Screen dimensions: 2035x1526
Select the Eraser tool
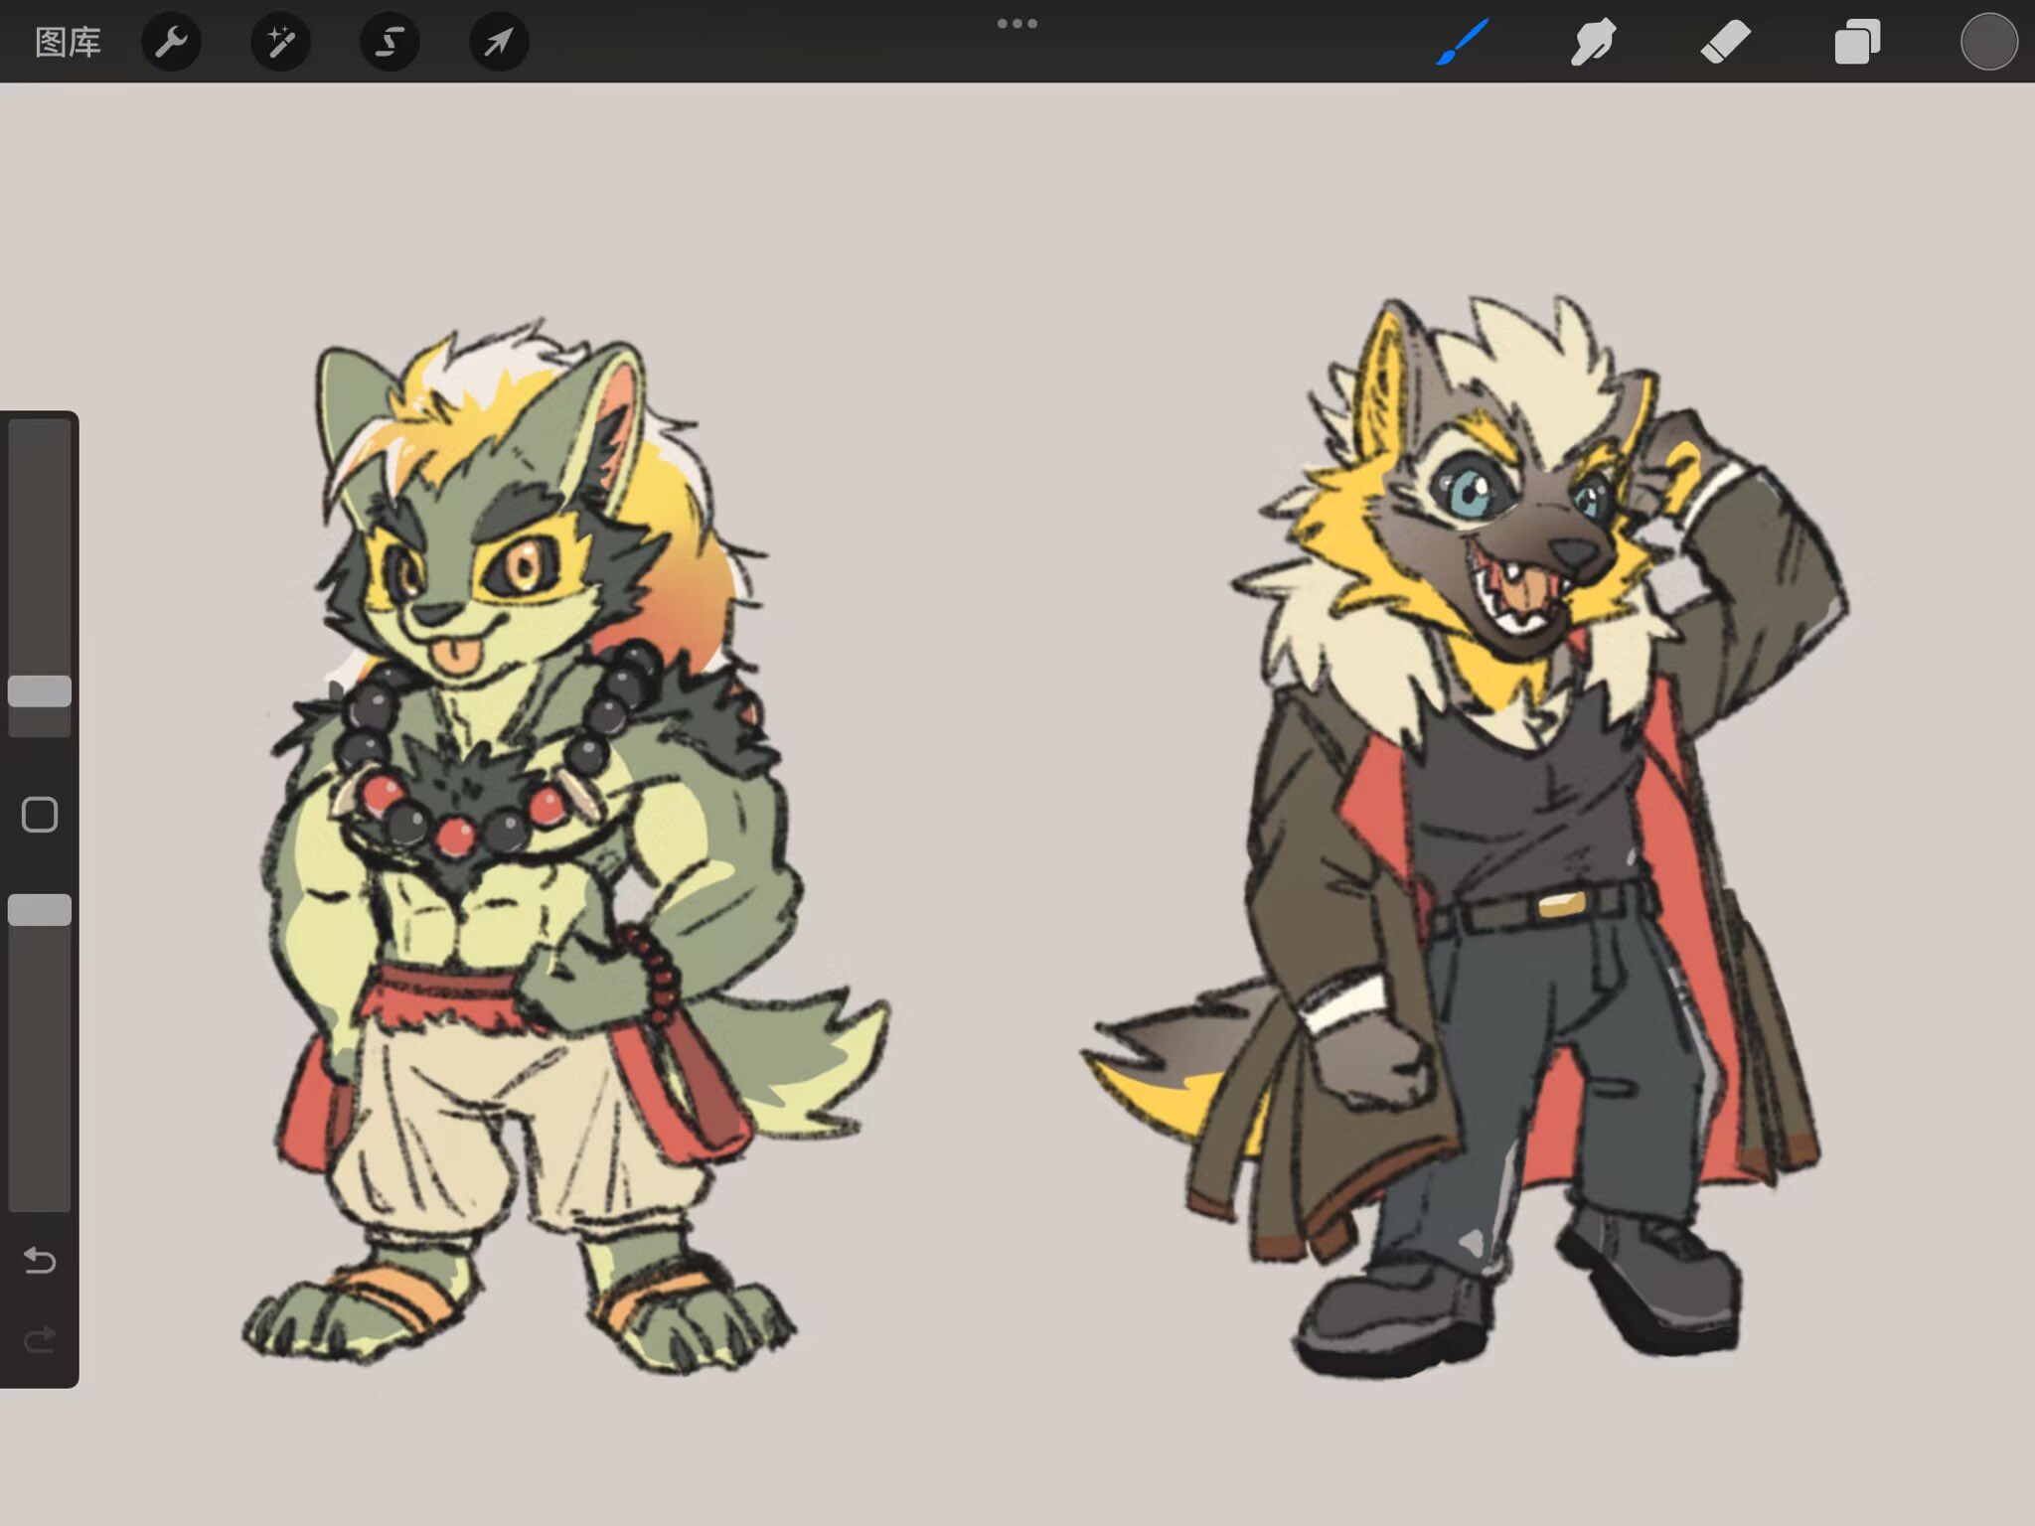click(x=1725, y=42)
